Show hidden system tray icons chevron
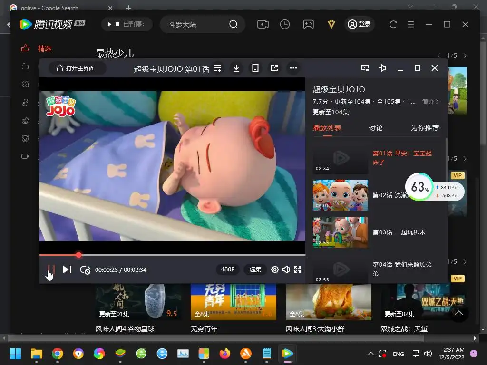The width and height of the screenshot is (487, 365). point(371,354)
